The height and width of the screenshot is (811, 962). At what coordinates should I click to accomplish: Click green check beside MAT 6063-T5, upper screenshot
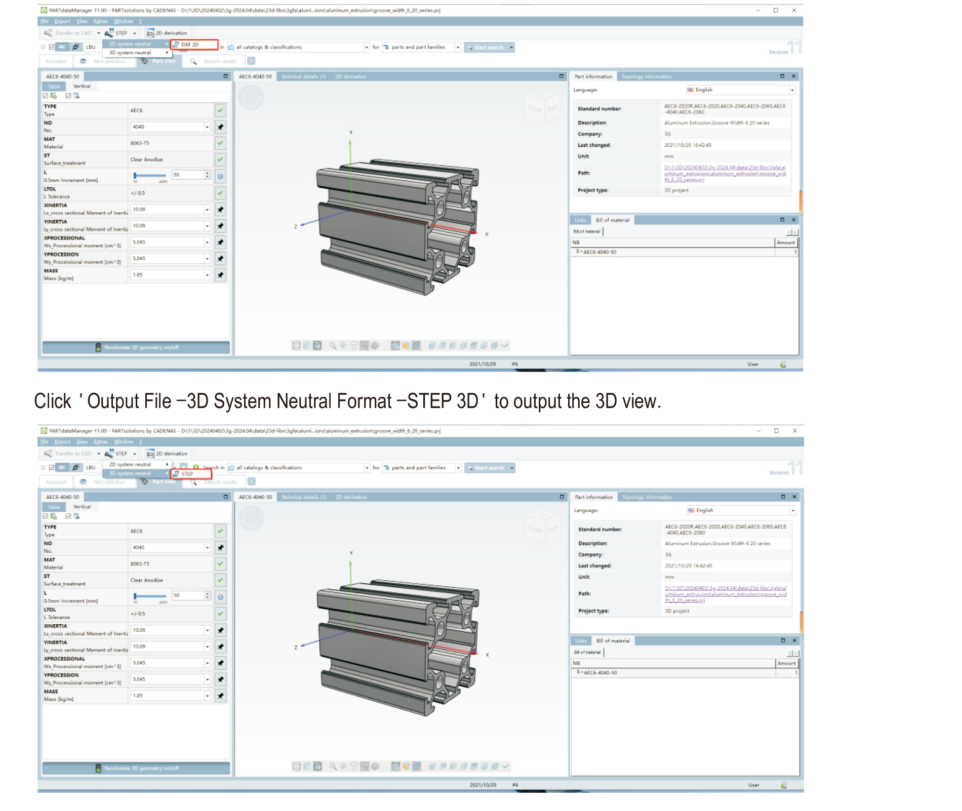point(220,143)
